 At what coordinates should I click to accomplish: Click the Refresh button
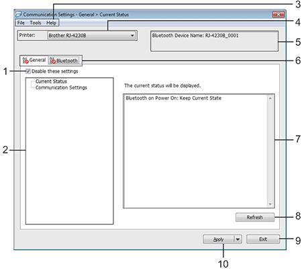pos(255,217)
